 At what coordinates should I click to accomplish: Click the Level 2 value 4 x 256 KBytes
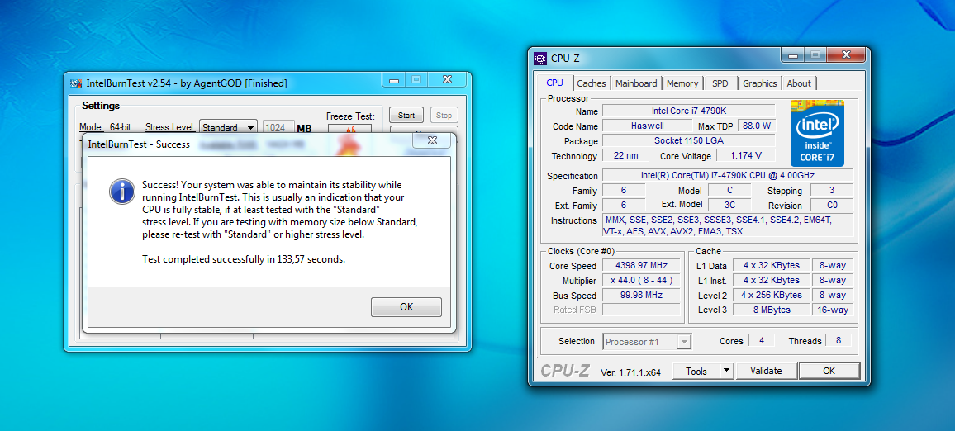click(771, 295)
